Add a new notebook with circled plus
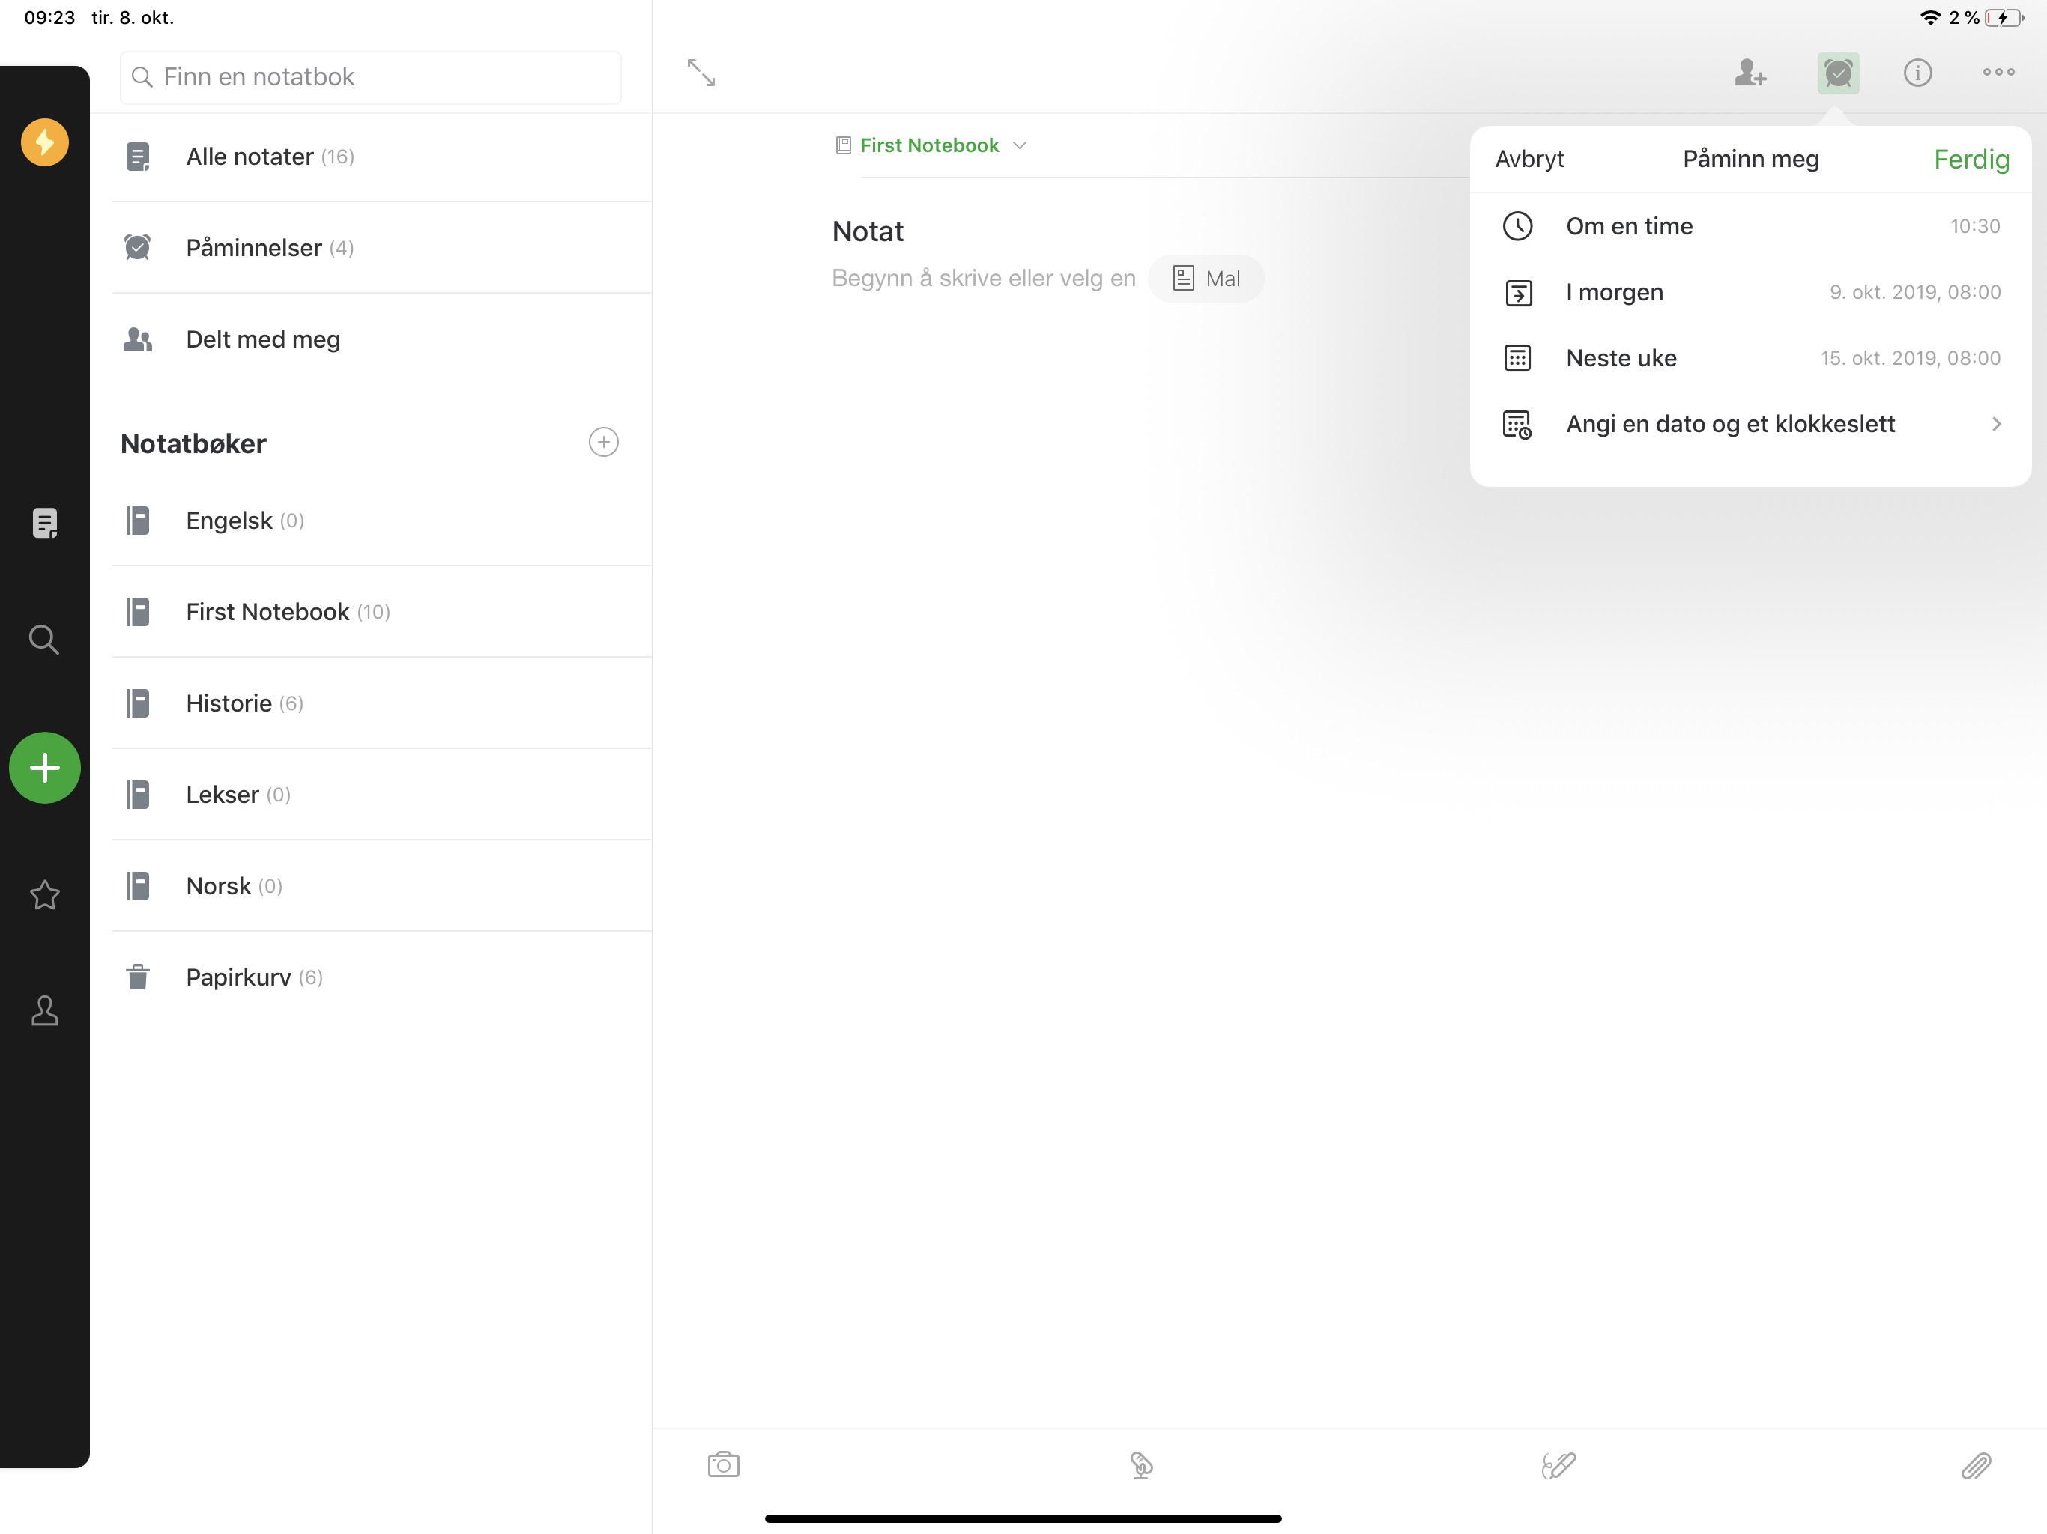The width and height of the screenshot is (2047, 1534). (x=603, y=442)
